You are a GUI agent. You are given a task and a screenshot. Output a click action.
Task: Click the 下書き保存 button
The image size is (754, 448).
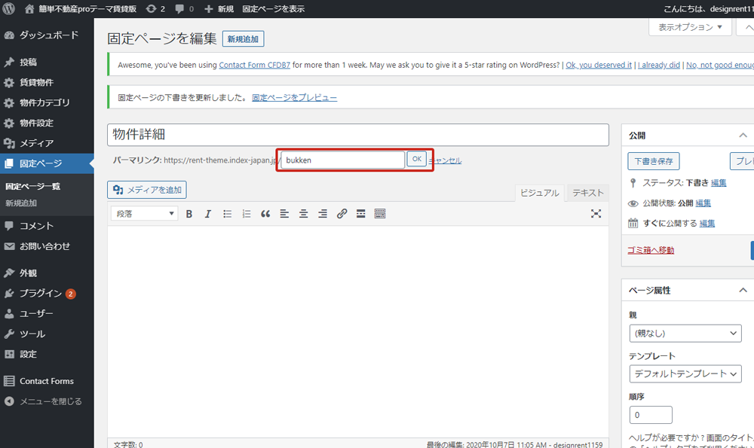(x=653, y=161)
